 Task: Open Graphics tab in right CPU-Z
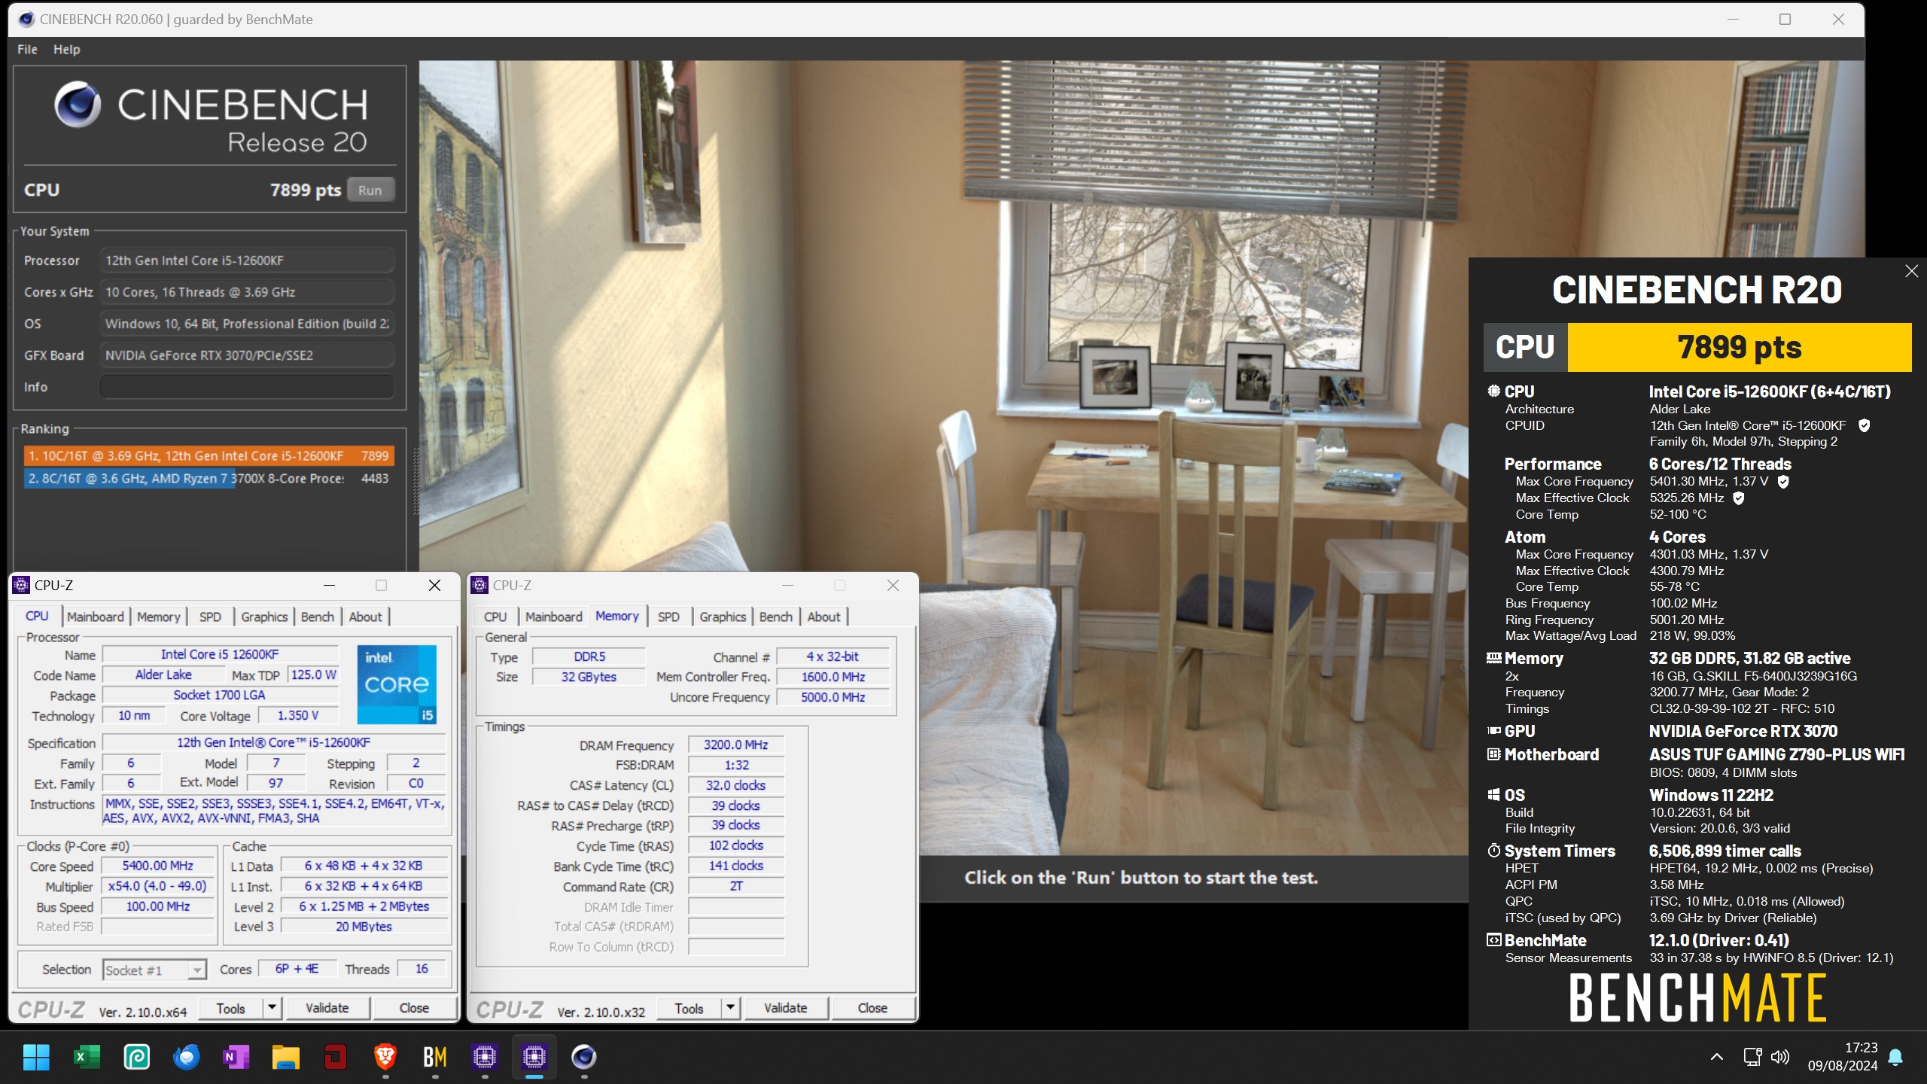[x=723, y=617]
